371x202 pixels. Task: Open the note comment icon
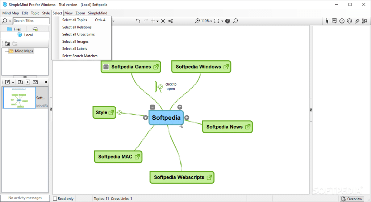point(334,21)
